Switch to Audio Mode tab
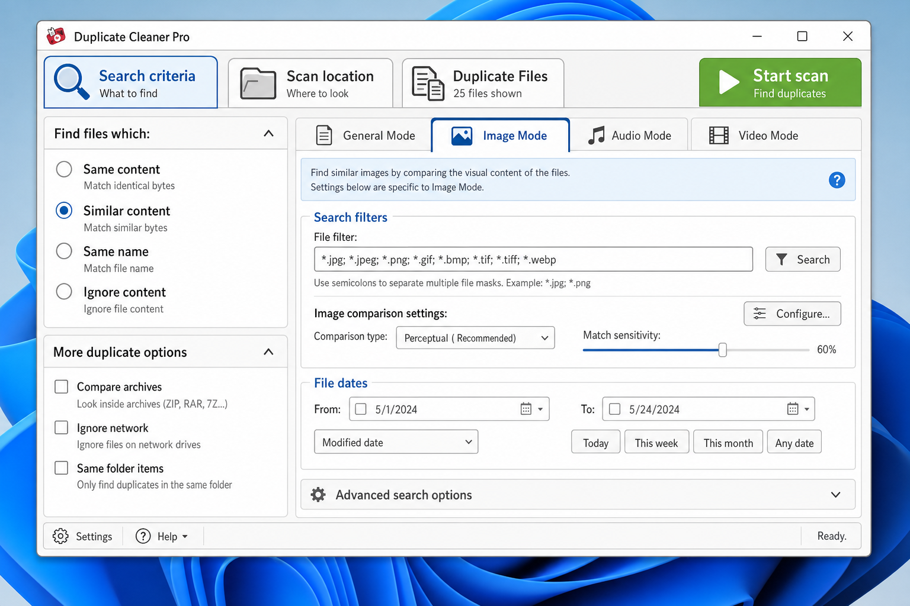Viewport: 910px width, 606px height. (x=629, y=136)
